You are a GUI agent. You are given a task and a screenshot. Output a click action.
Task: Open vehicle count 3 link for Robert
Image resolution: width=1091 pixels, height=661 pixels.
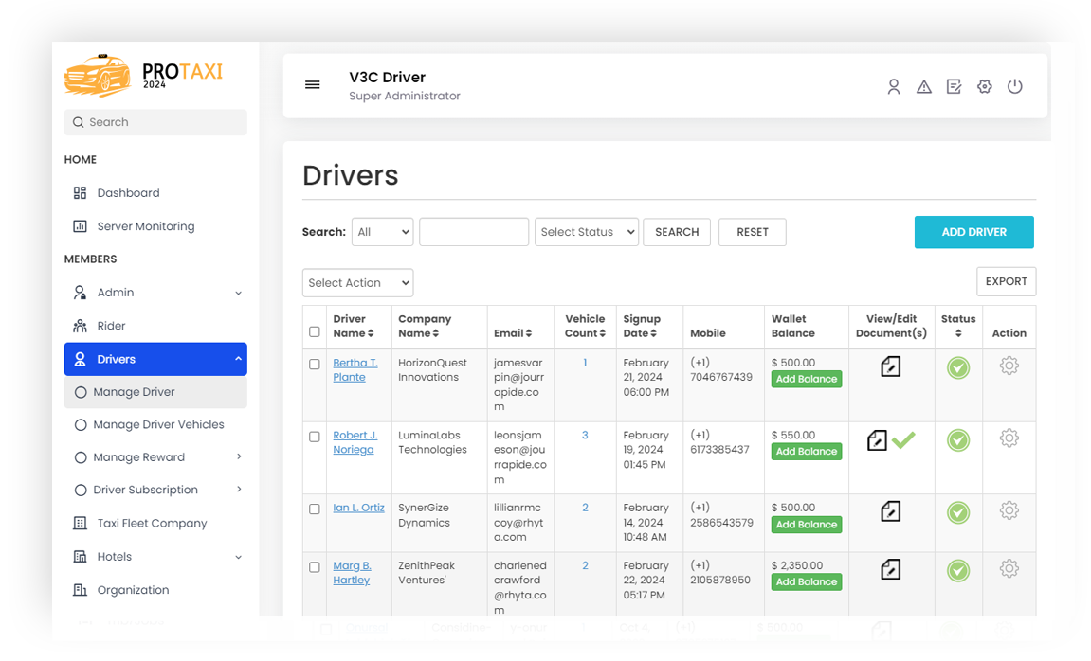[585, 435]
